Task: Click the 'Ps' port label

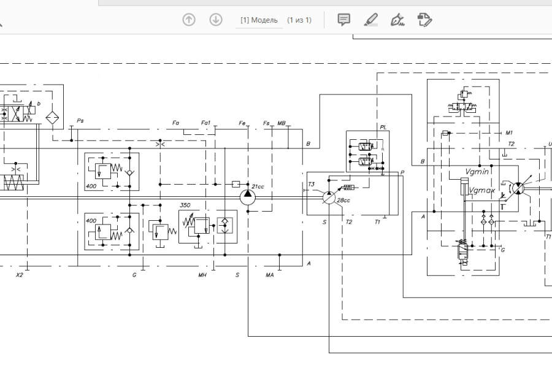Action: pos(80,121)
